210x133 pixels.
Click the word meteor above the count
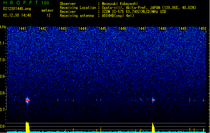pos(47,10)
